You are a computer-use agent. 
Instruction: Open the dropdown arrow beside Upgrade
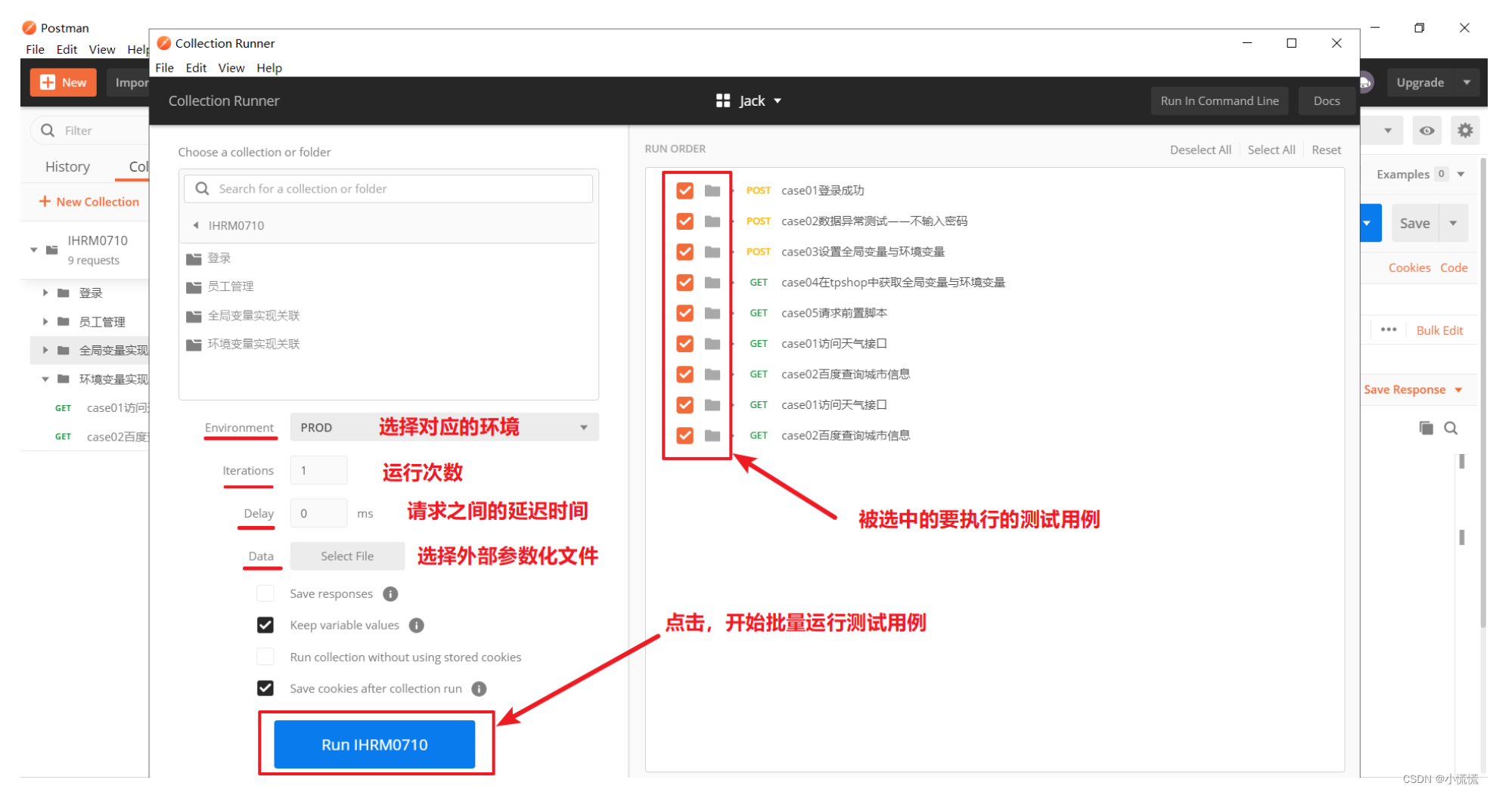coord(1467,82)
